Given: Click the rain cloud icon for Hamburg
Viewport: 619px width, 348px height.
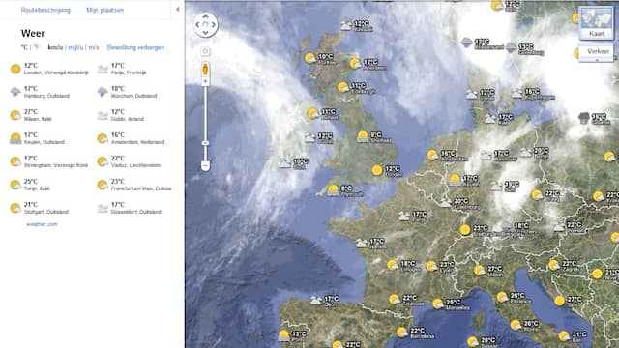Looking at the screenshot, I should point(15,92).
